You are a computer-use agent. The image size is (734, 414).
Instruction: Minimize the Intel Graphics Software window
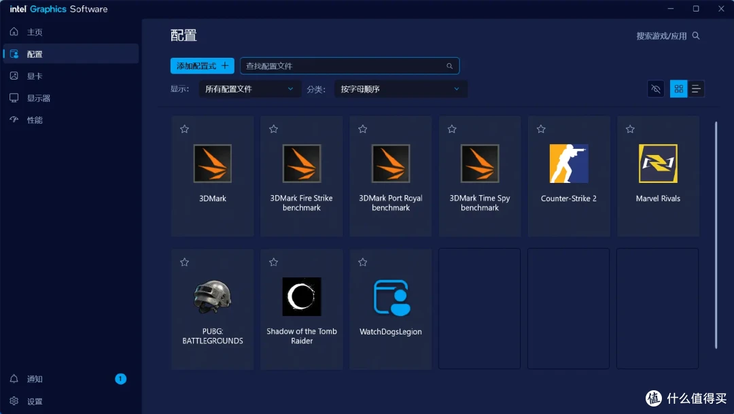click(x=671, y=9)
